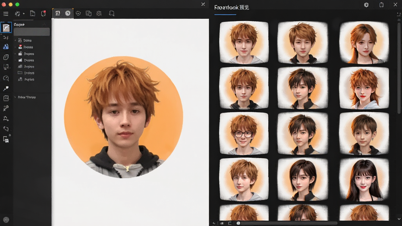402x226 pixels.
Task: Click the clipboard icon in right panel header
Action: [382, 5]
